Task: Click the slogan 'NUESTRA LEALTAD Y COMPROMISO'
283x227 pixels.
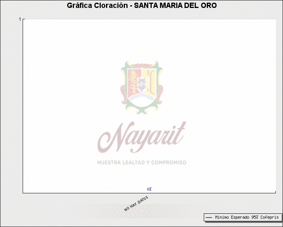Action: 141,162
